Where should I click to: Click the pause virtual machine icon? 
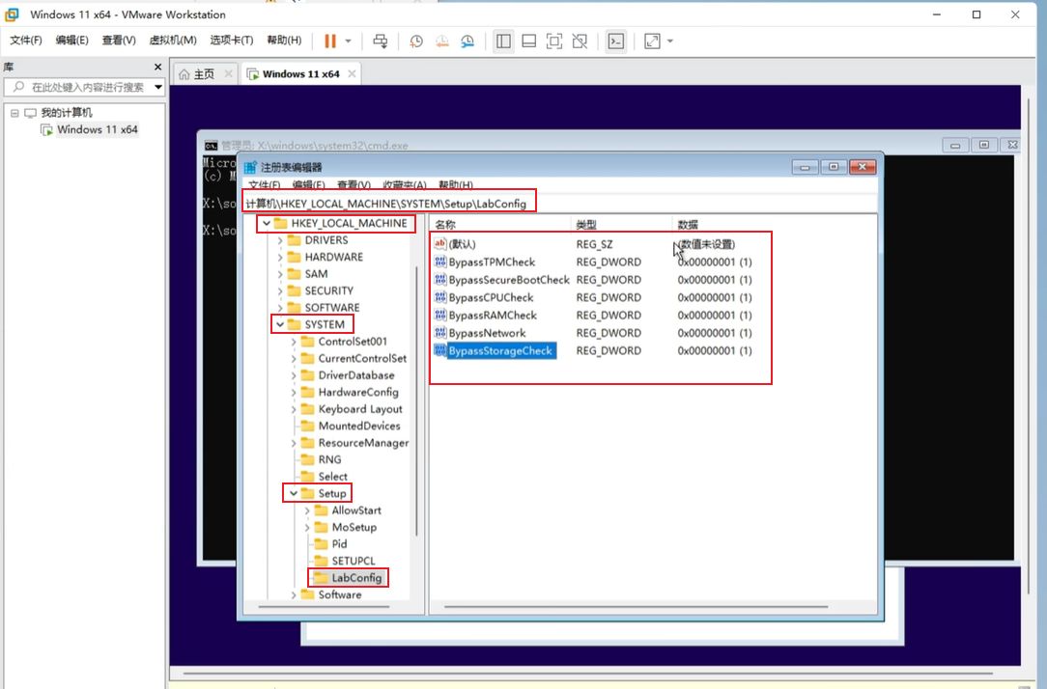click(x=330, y=41)
